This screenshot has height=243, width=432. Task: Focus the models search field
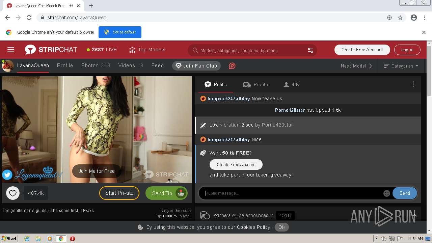point(252,50)
